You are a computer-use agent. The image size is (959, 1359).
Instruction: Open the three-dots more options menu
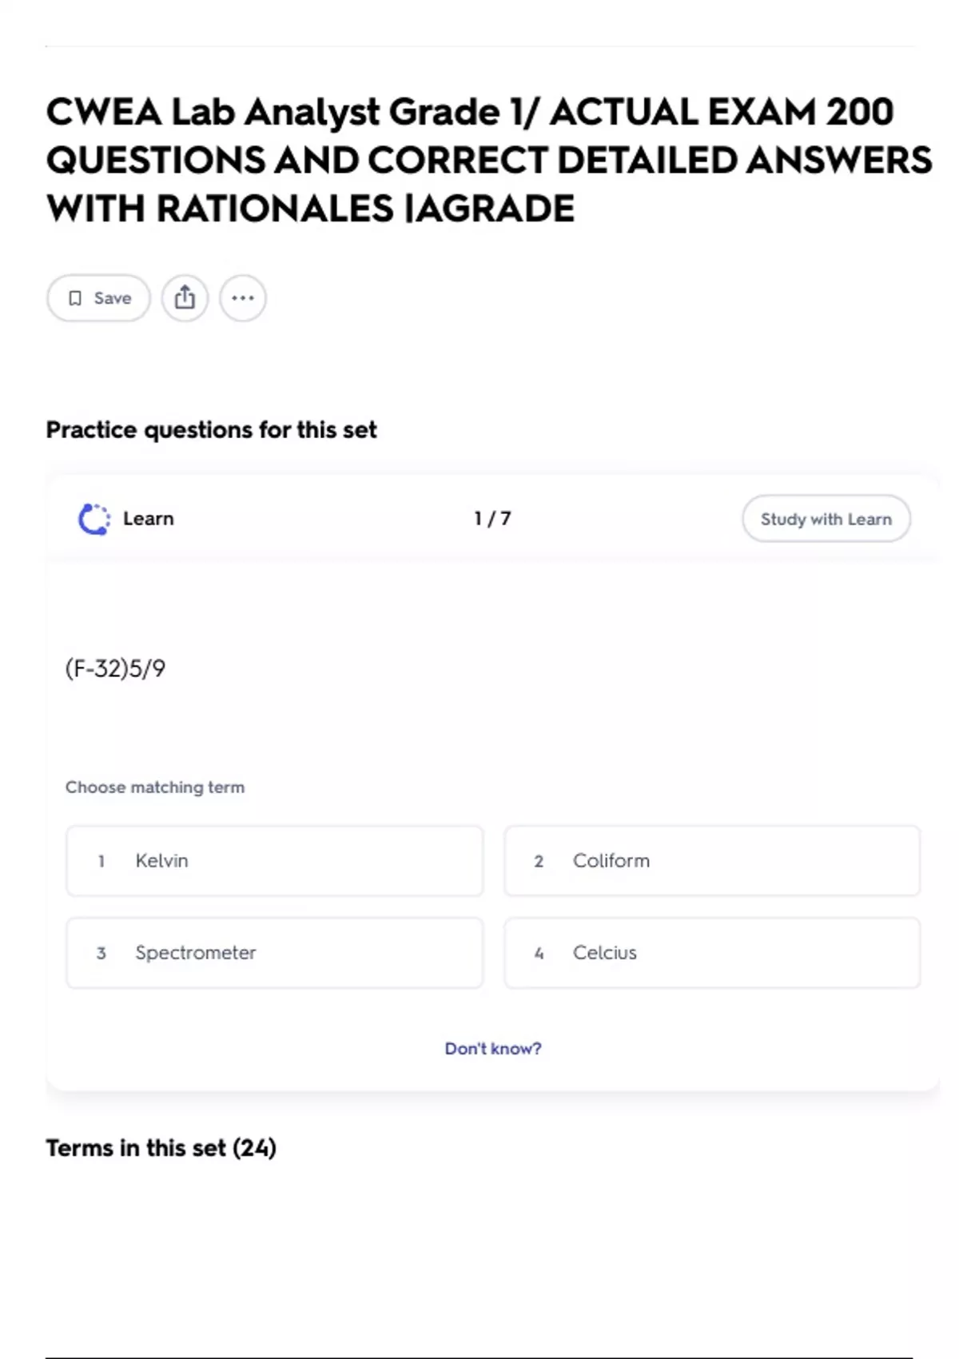[x=243, y=298]
